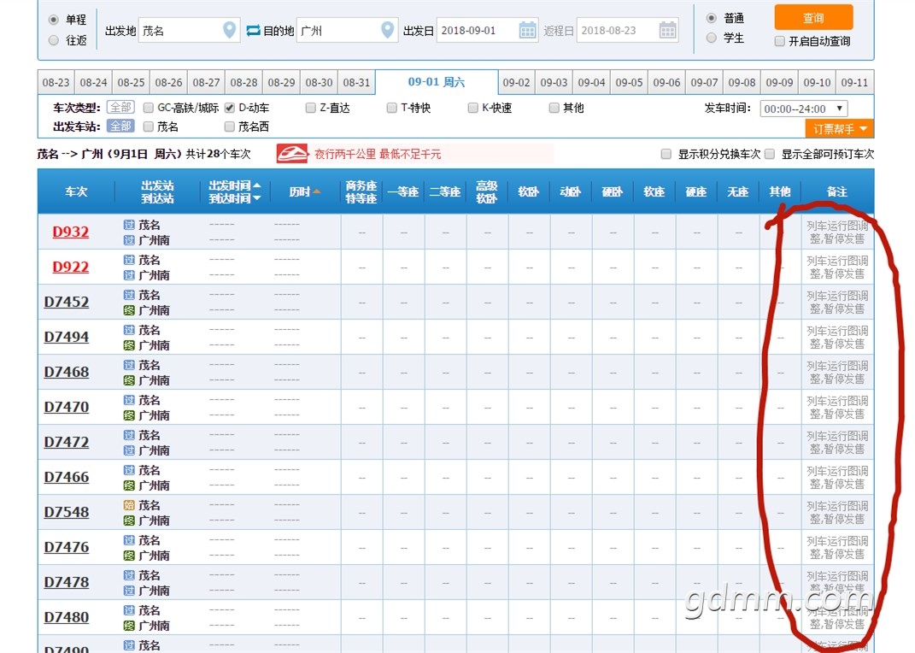Click the 出发地 input field containing 茂名
The image size is (915, 653).
[189, 31]
